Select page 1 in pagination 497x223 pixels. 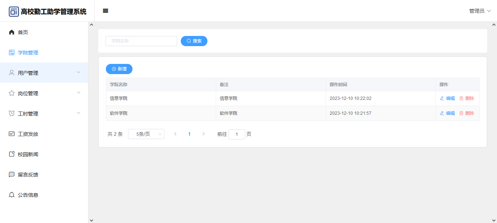pyautogui.click(x=189, y=134)
